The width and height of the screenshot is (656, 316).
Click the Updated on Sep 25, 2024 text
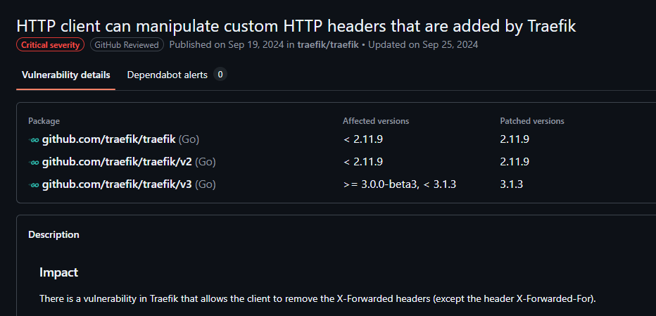point(423,45)
